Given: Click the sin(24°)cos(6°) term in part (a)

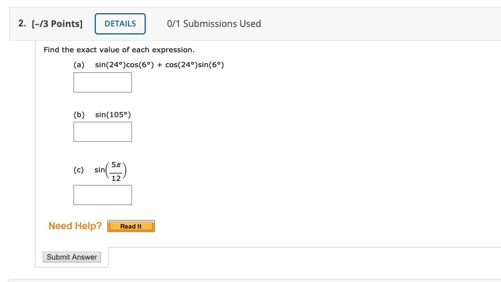Looking at the screenshot, I should pyautogui.click(x=125, y=64).
